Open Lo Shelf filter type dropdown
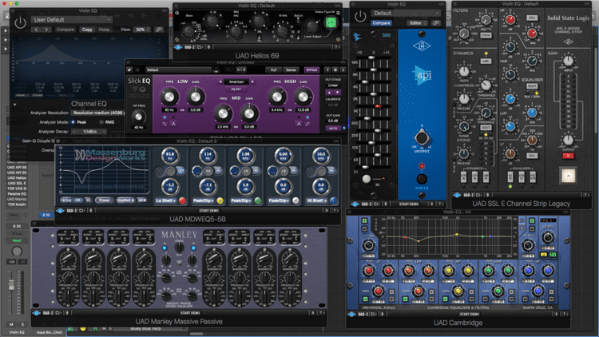Screen dimensions: 599x337 coord(165,200)
